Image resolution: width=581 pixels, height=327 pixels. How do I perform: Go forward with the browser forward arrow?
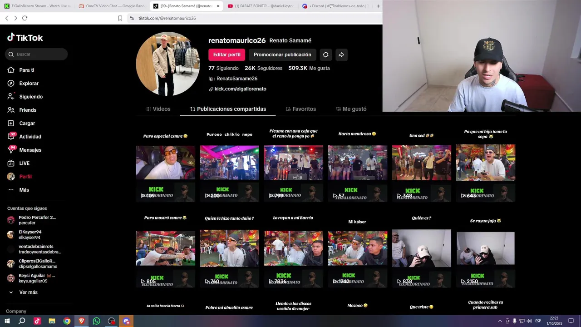pyautogui.click(x=15, y=18)
